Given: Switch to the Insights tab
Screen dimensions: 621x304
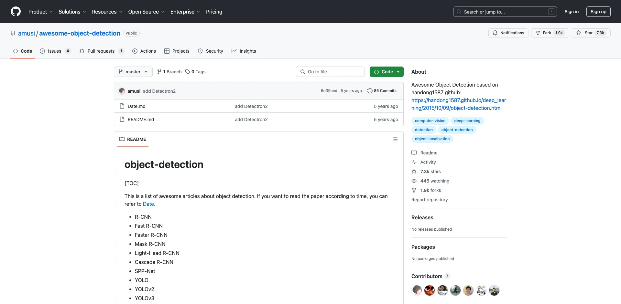Looking at the screenshot, I should click(244, 51).
